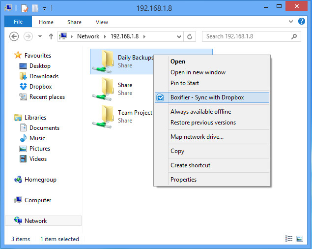This screenshot has height=249, width=312.
Task: Click the Documents library icon
Action: click(x=23, y=127)
